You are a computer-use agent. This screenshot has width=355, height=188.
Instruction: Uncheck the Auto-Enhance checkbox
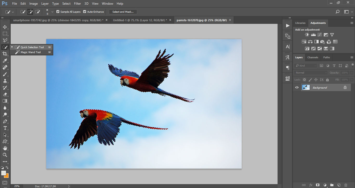pos(85,12)
